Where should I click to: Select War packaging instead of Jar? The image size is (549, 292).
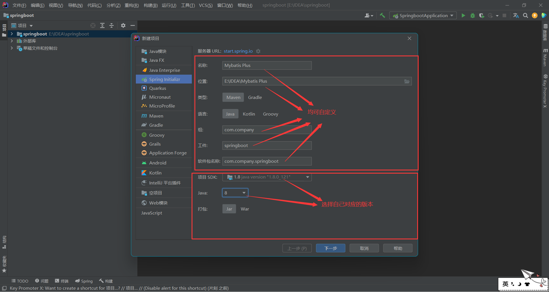(x=245, y=209)
